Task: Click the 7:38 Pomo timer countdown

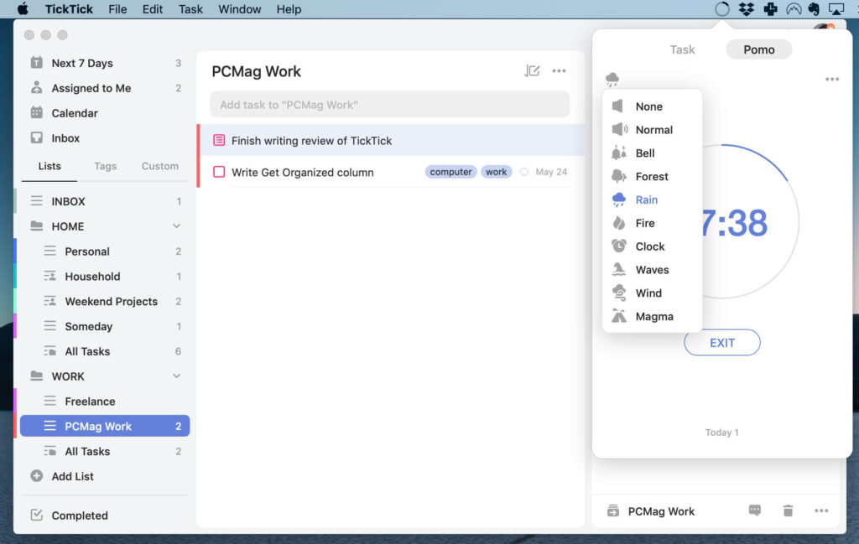Action: pos(734,223)
